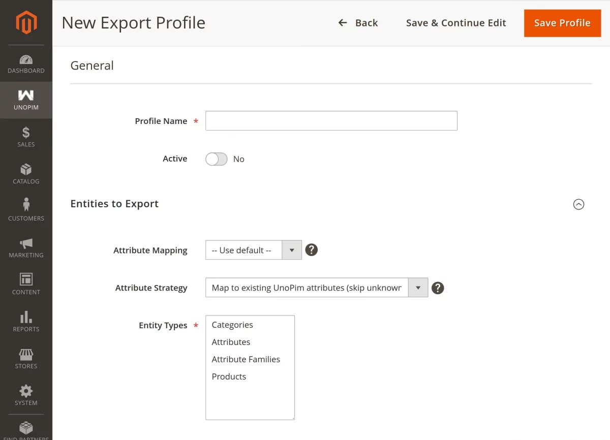
Task: Open the Attribute Mapping dropdown
Action: [254, 250]
